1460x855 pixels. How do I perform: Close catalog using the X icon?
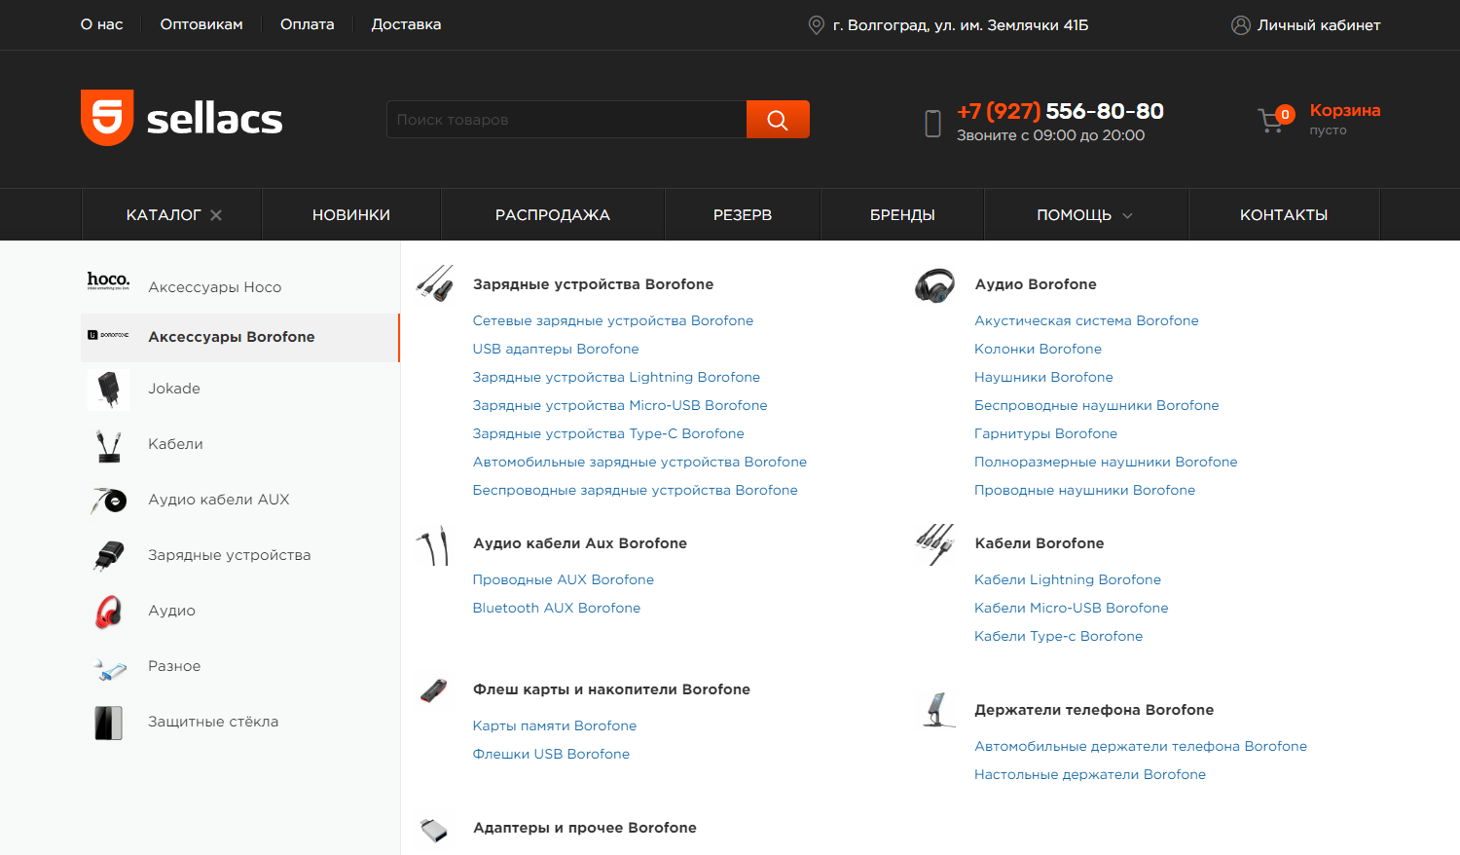[x=216, y=215]
